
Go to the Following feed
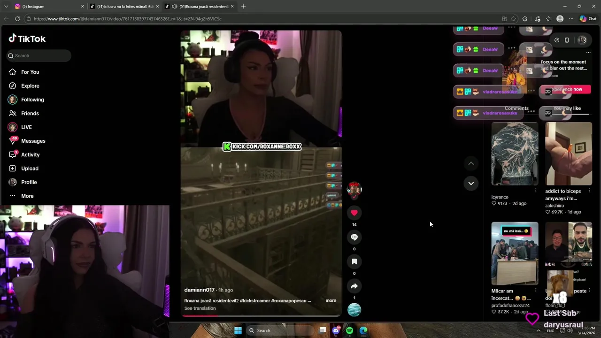(32, 100)
